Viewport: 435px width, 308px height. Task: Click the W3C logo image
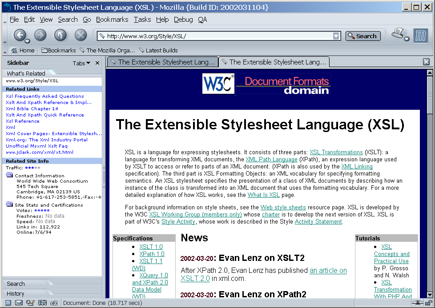[x=218, y=84]
